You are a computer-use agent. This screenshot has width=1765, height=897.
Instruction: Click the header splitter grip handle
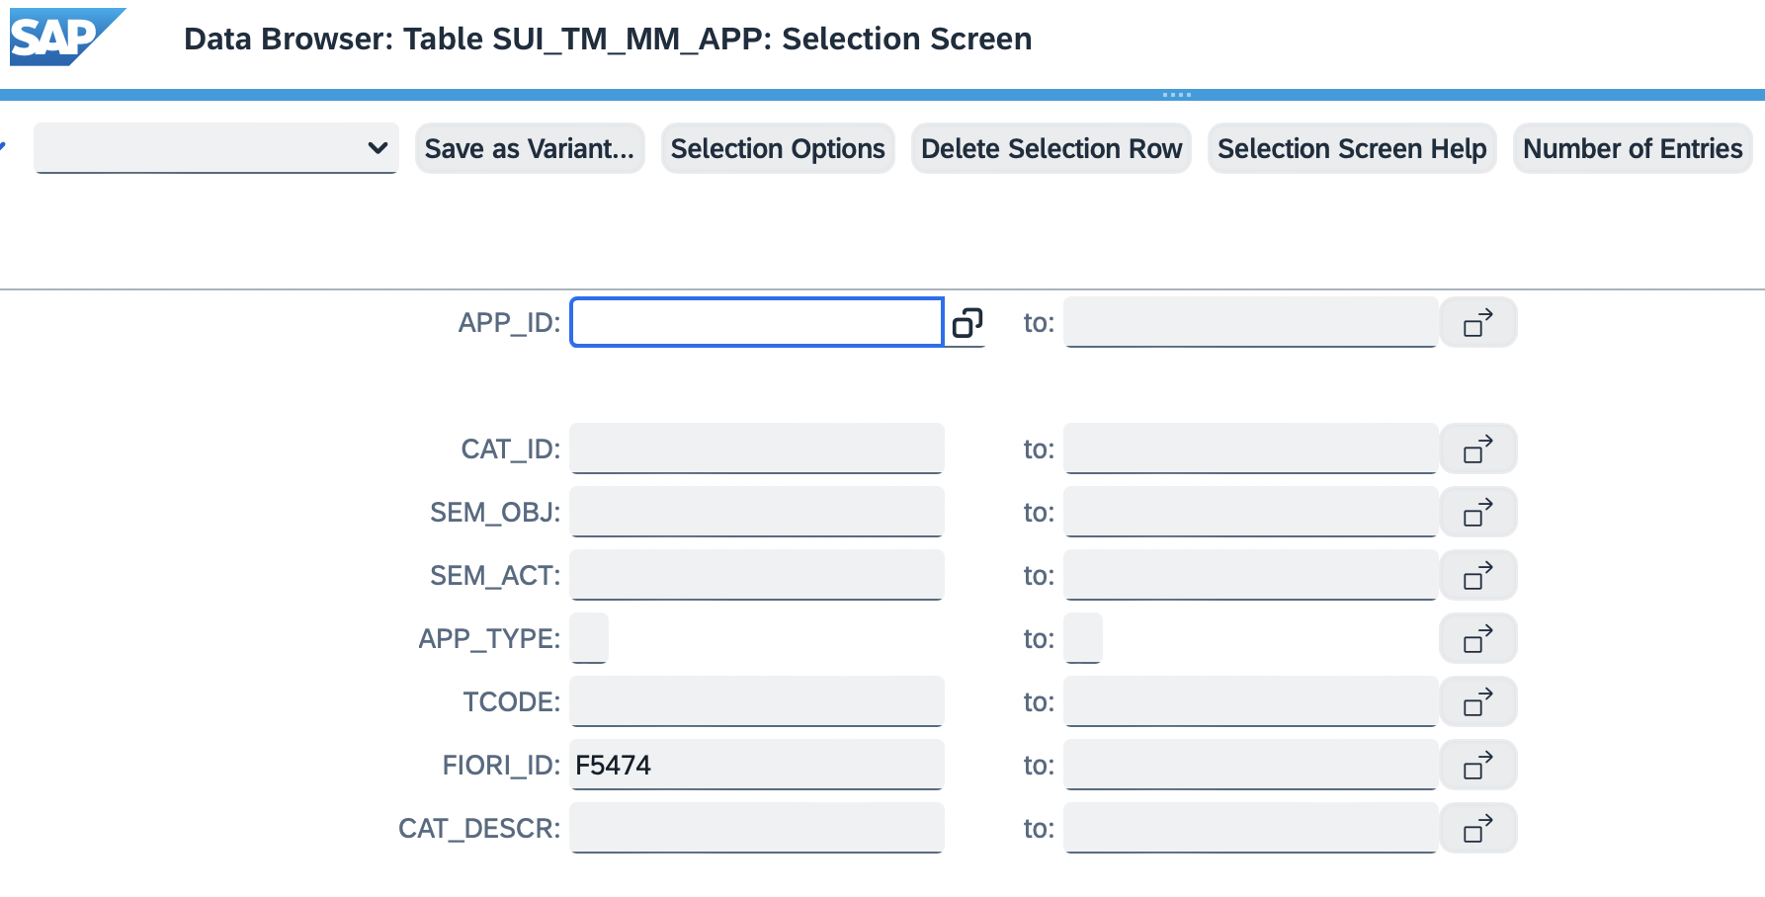(1176, 95)
